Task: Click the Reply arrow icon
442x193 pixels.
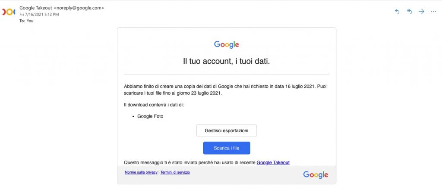Action: tap(398, 11)
